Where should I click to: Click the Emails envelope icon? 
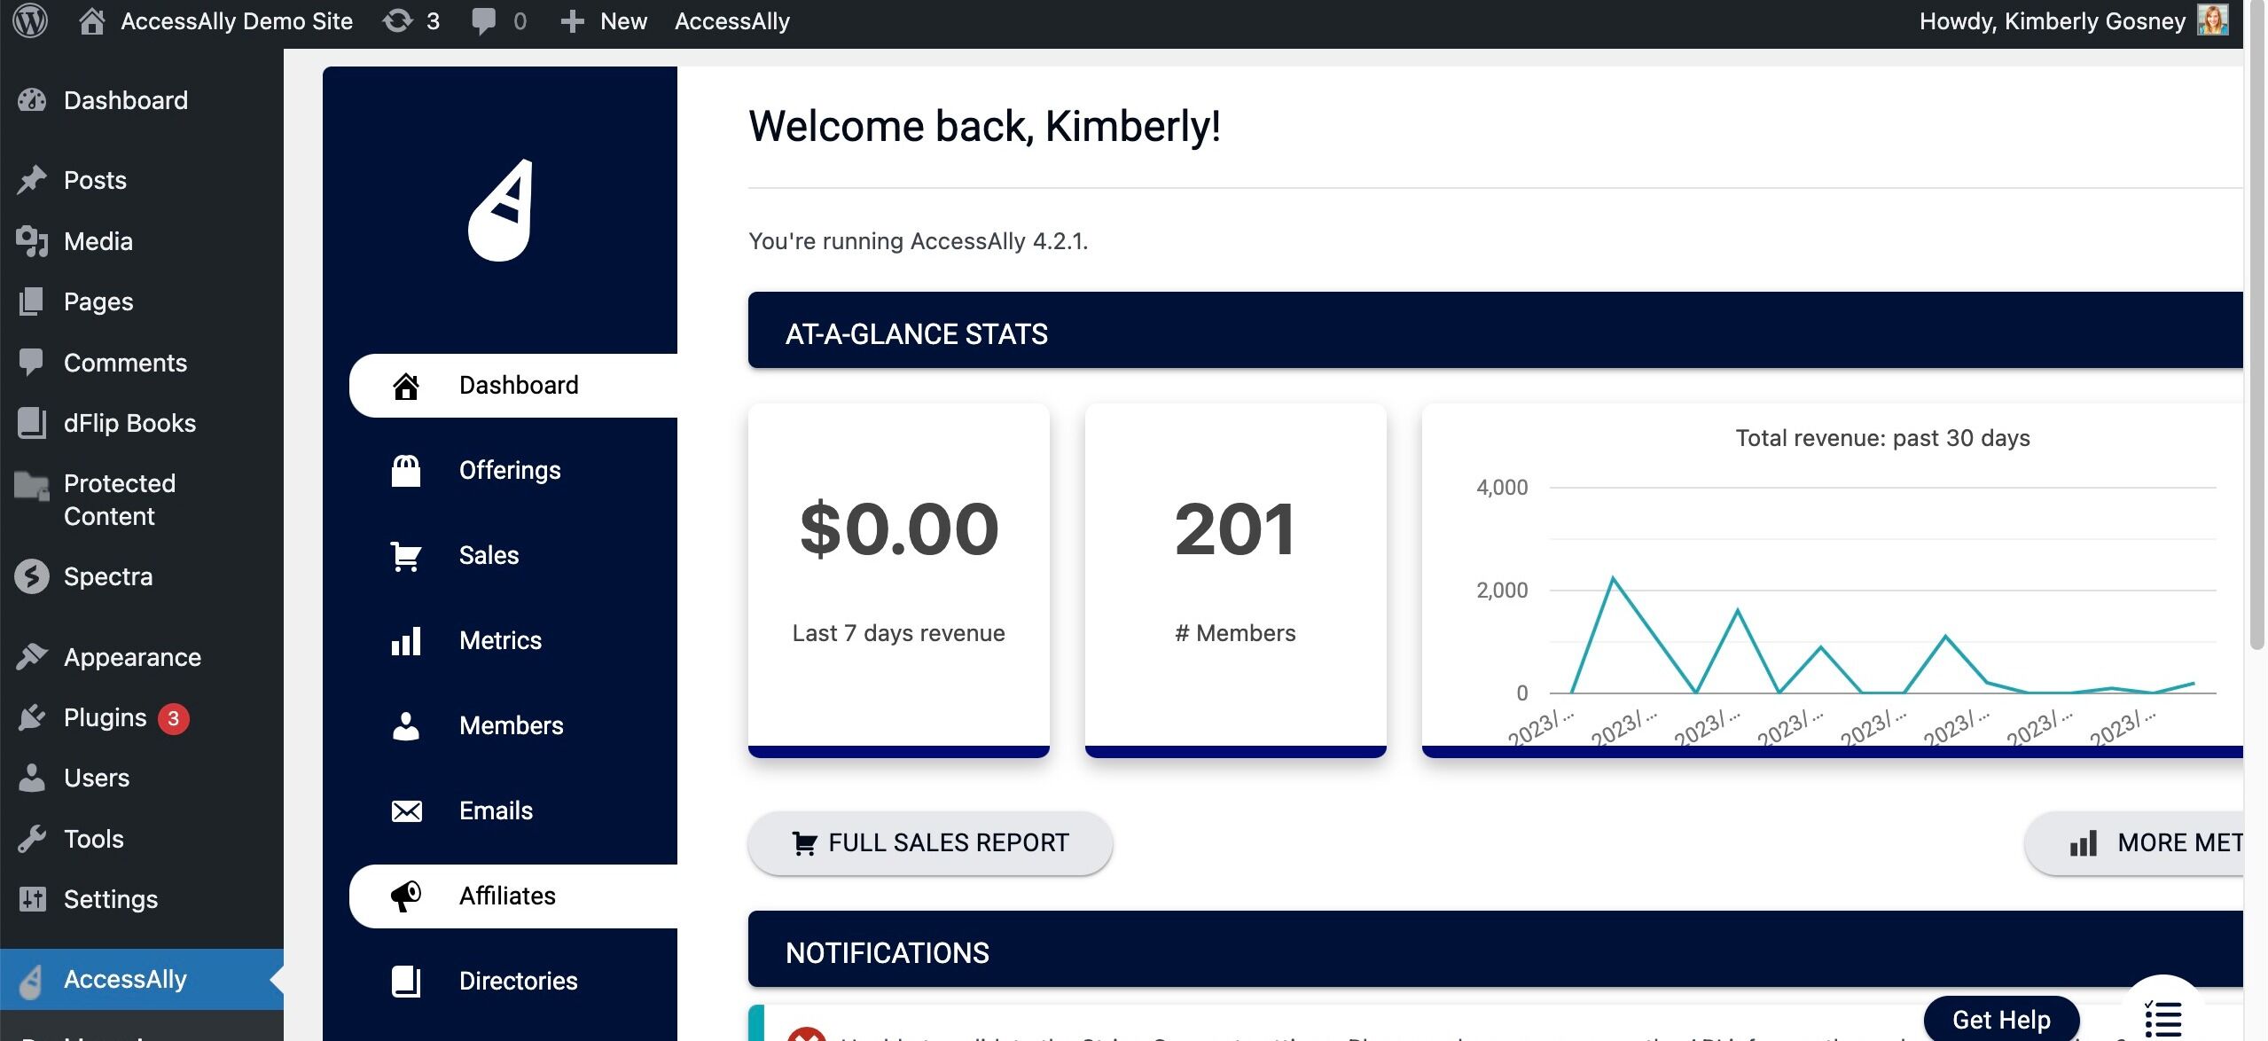[x=406, y=811]
